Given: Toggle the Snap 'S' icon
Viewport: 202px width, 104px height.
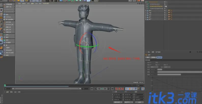Looking at the screenshot, I should click(1, 42).
